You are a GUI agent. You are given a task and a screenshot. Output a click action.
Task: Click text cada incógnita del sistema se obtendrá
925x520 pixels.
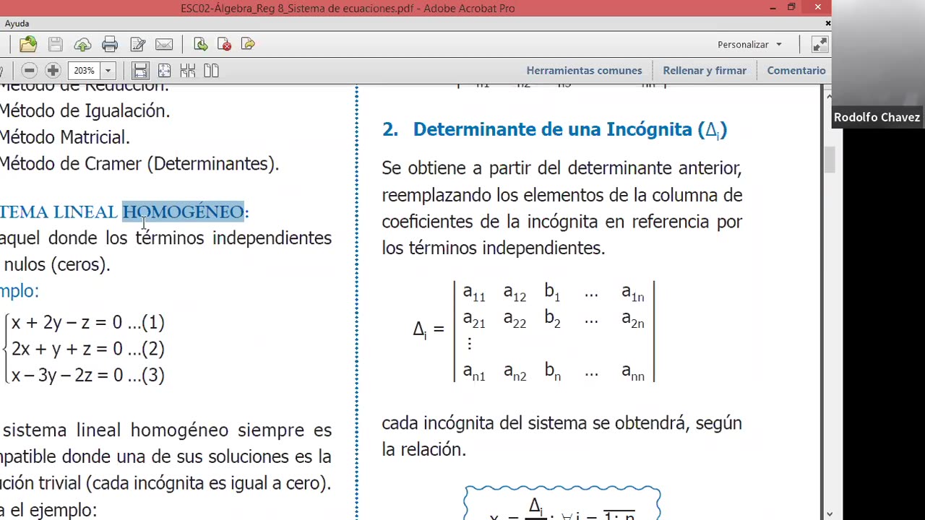coord(533,423)
